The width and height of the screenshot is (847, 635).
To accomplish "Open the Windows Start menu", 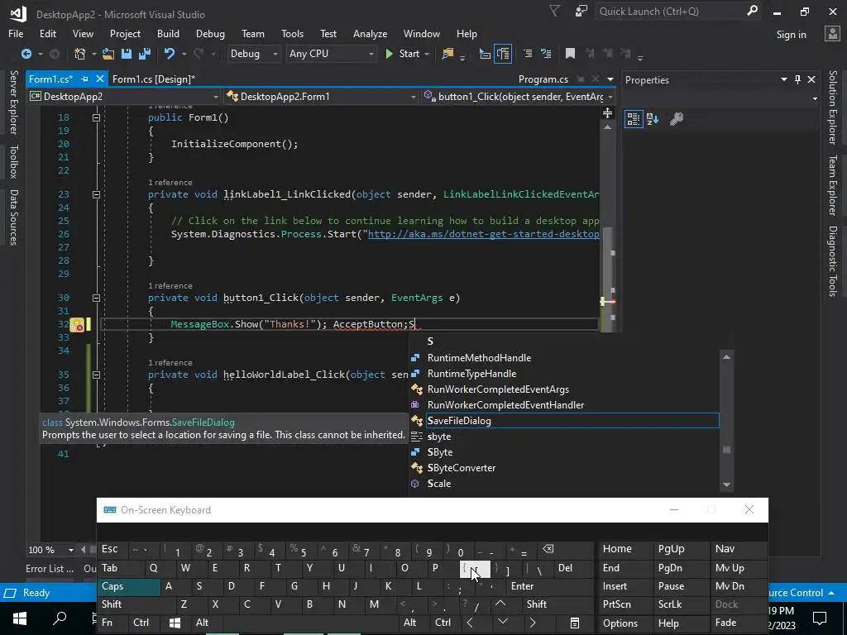I will [x=20, y=618].
